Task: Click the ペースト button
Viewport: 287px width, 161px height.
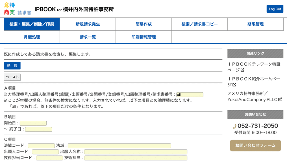Action: click(12, 77)
